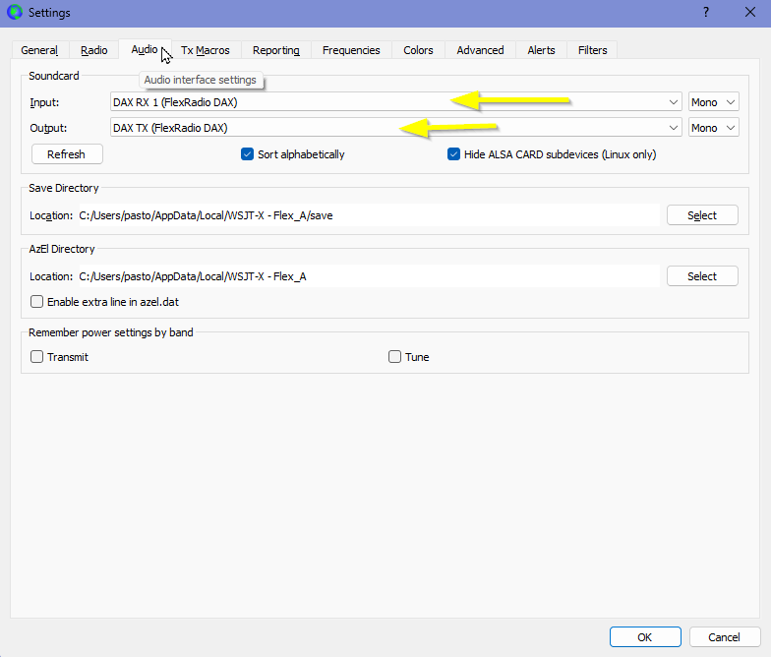Disable Hide ALSA CARD subdevices option
The image size is (771, 657).
454,154
